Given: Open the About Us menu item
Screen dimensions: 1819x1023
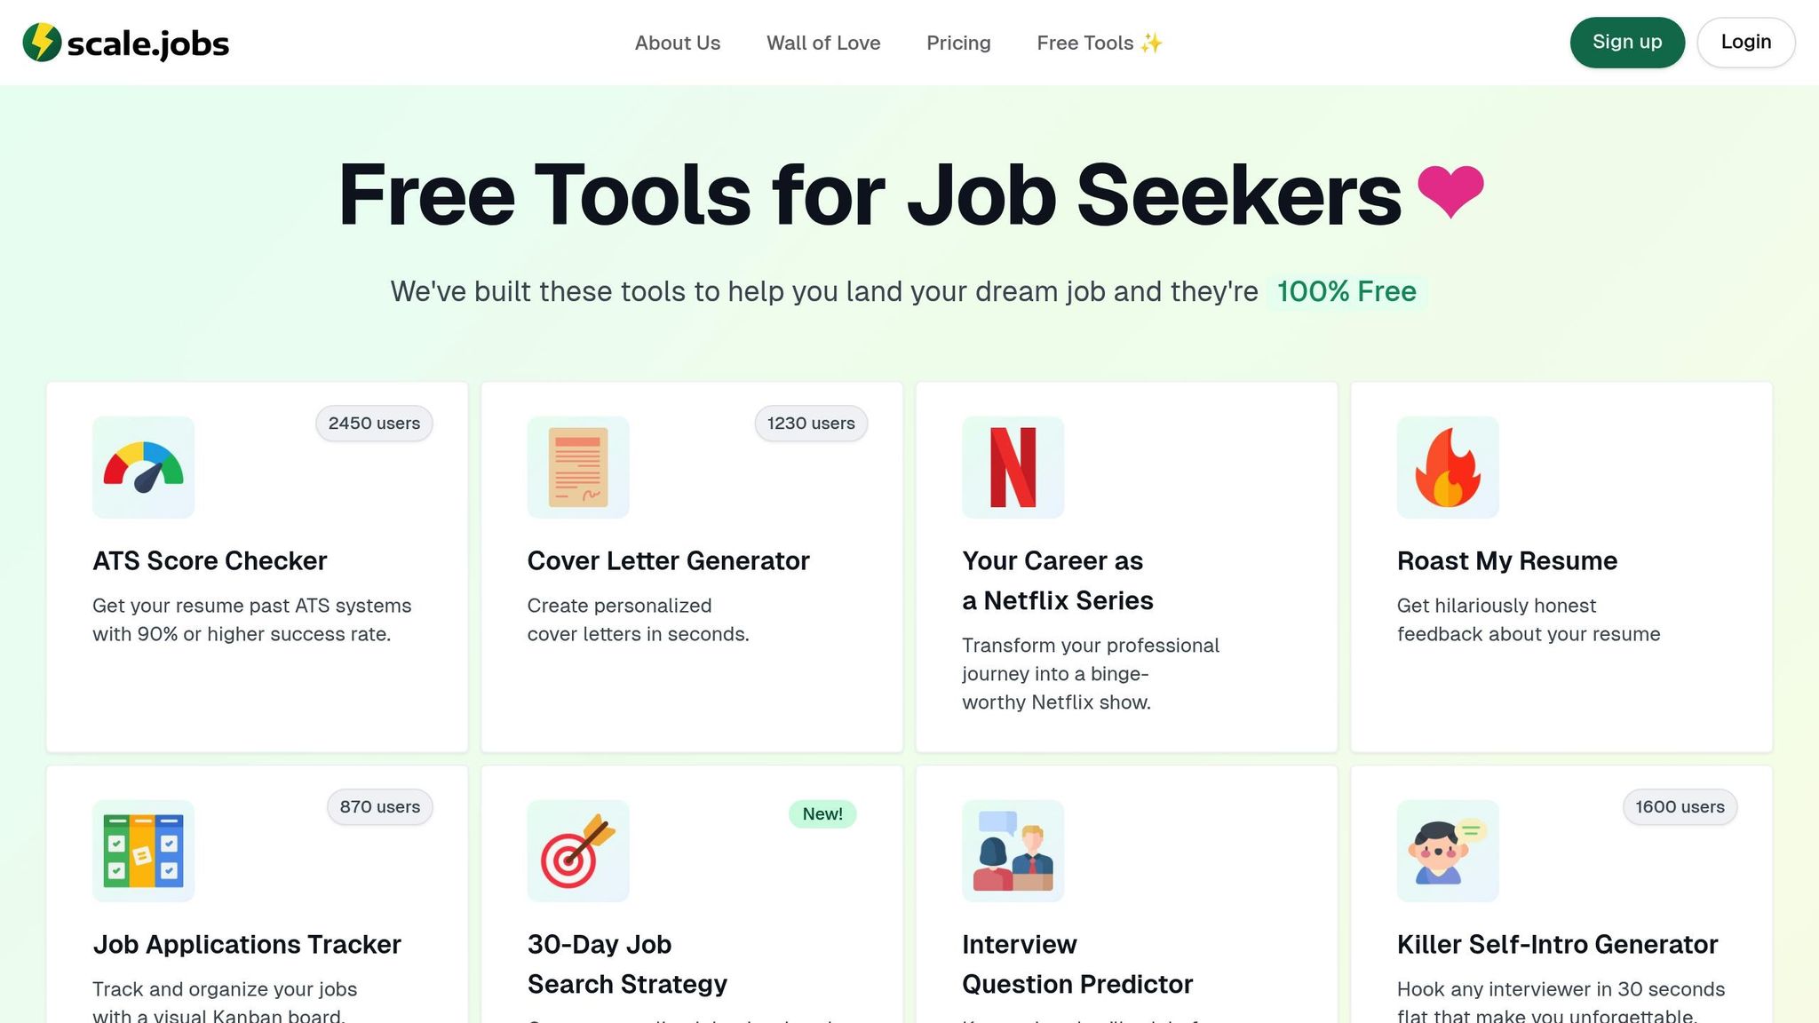Looking at the screenshot, I should tap(677, 43).
